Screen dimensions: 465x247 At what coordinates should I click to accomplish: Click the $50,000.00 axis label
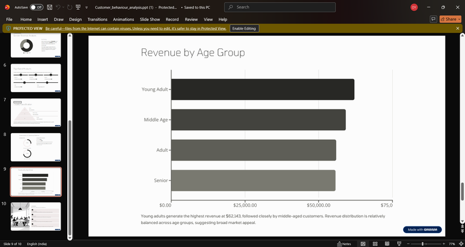pos(318,205)
